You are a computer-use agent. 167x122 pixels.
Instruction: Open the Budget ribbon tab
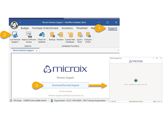pos(25,28)
